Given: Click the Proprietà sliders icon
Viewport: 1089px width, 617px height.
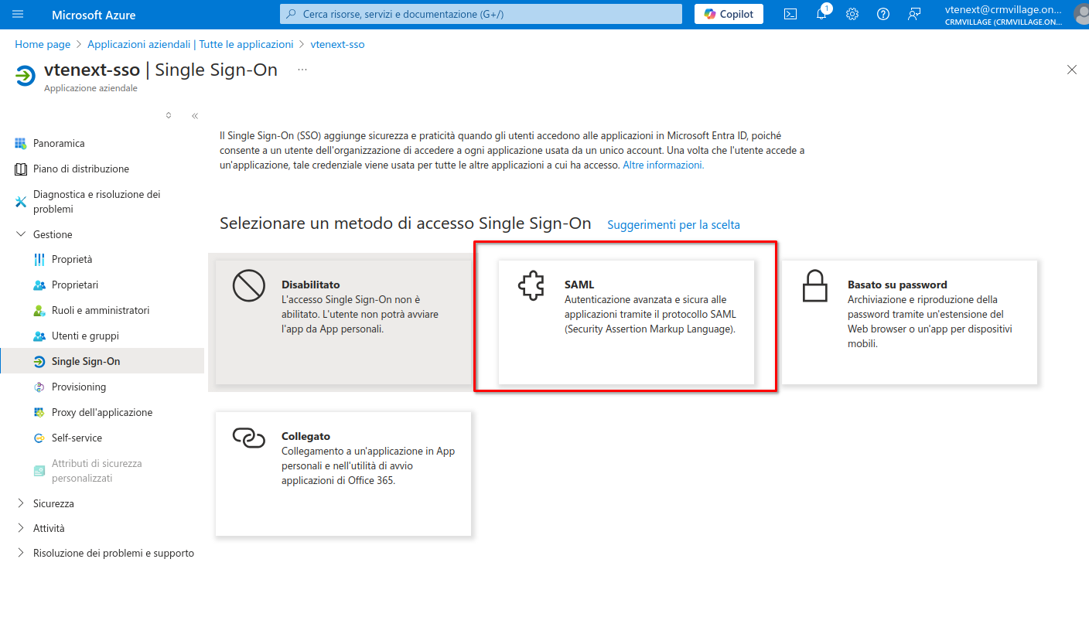Looking at the screenshot, I should point(39,259).
